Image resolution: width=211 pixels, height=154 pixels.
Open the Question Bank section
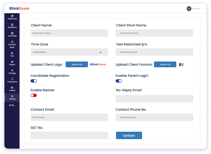(12, 45)
